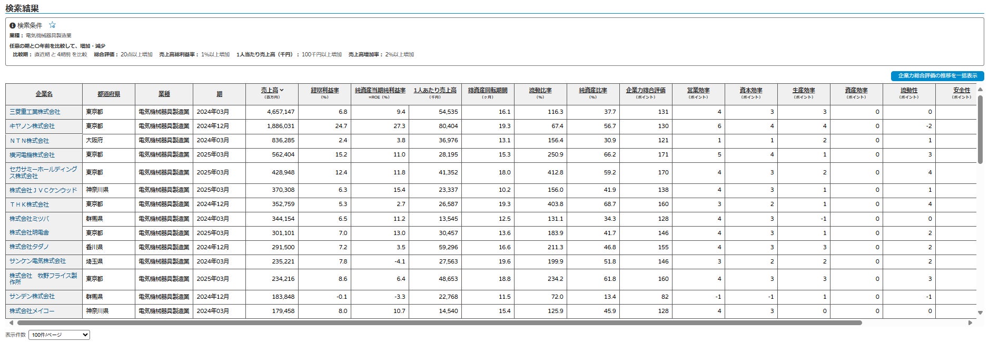
Task: Click the star icon beside 検索条件
Action: coord(52,25)
